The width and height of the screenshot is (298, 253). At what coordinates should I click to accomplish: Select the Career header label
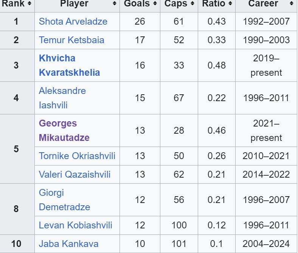click(x=263, y=4)
